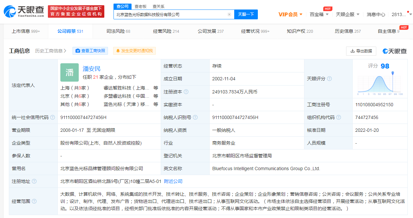The height and width of the screenshot is (218, 413).
Task: Open the 知识产权 tab
Action: 300,31
